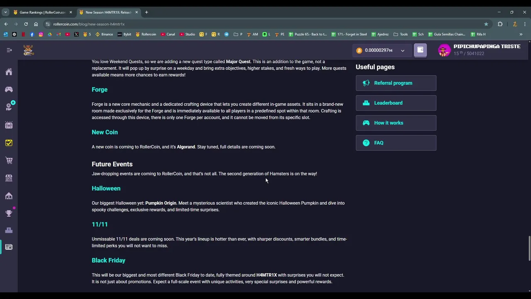
Task: Go back to previous page
Action: (x=6, y=24)
